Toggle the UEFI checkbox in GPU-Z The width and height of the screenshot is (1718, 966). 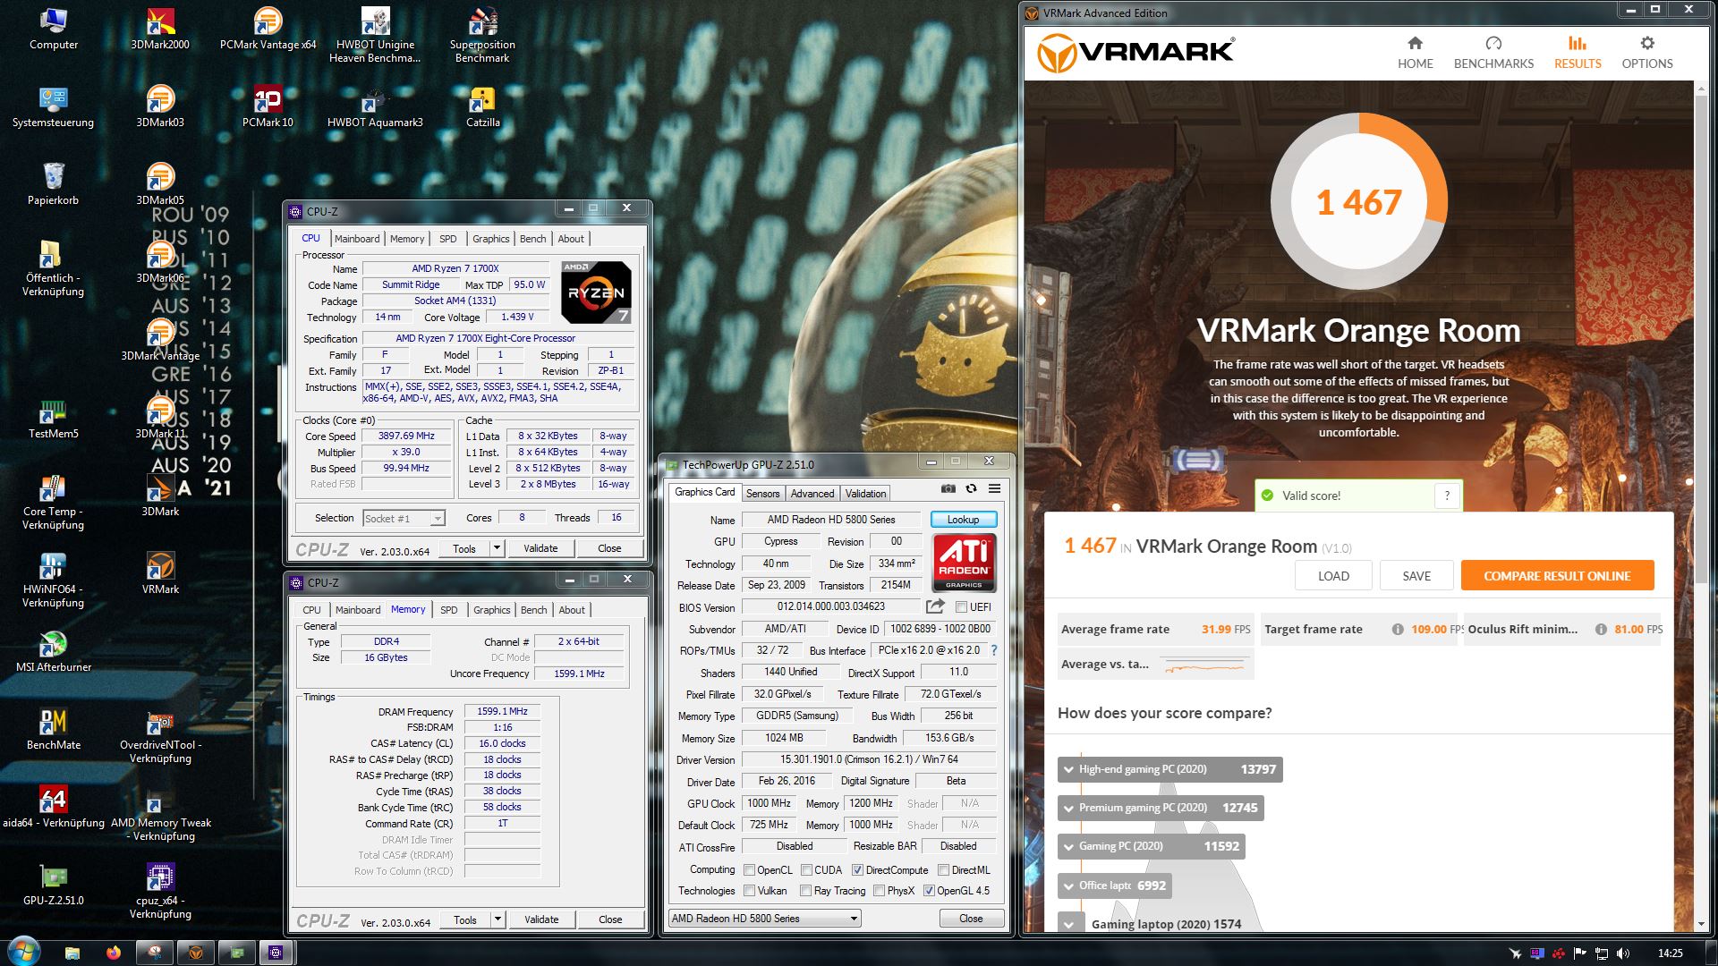pyautogui.click(x=961, y=607)
